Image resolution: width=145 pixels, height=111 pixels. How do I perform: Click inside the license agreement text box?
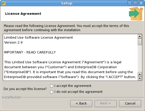pyautogui.click(x=70, y=57)
